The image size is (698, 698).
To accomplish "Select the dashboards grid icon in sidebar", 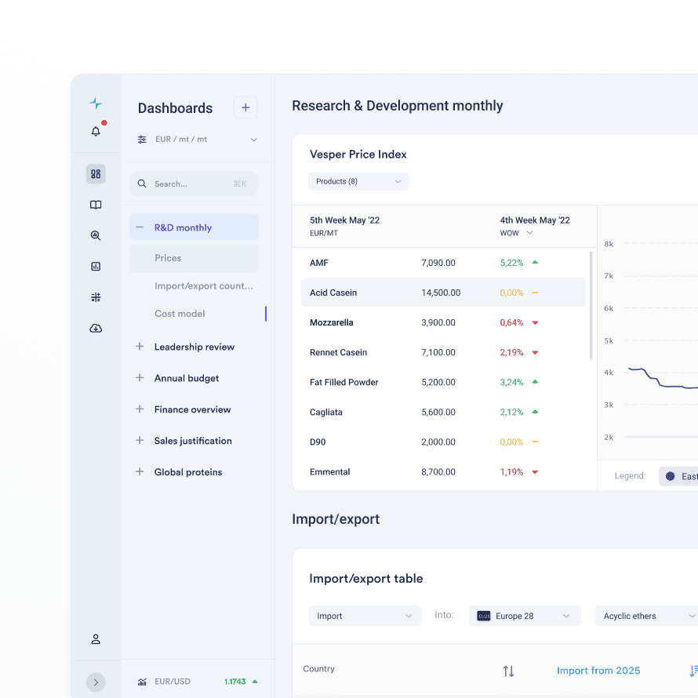I will coord(96,174).
